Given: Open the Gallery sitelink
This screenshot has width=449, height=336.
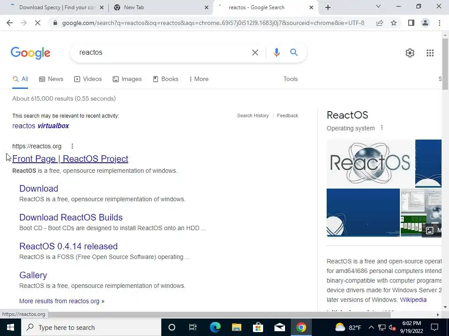Looking at the screenshot, I should tap(33, 275).
